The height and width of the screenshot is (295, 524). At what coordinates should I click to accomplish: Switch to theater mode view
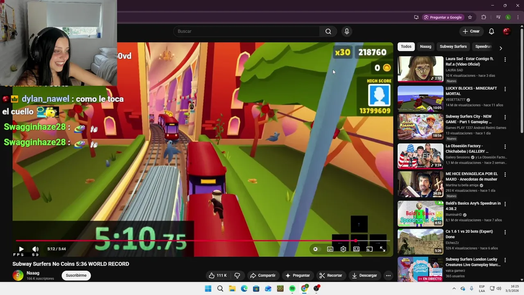point(356,249)
